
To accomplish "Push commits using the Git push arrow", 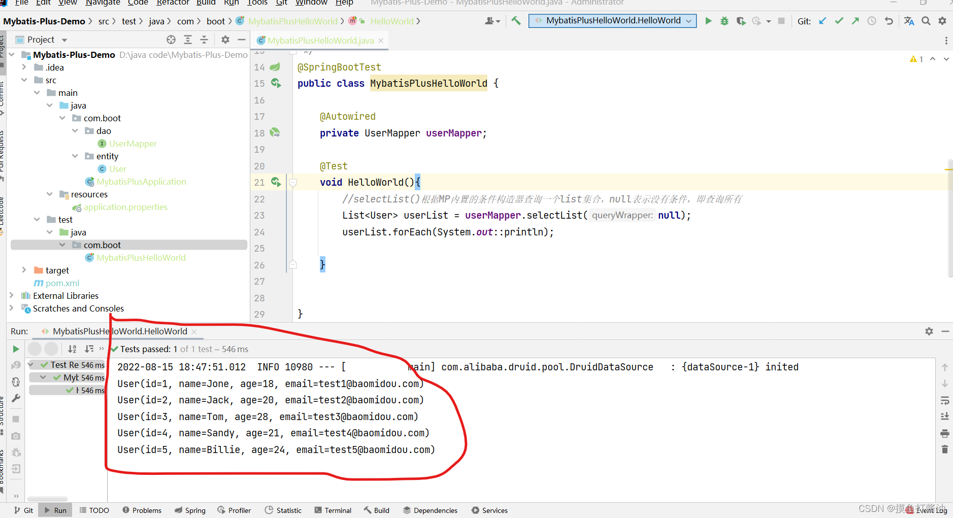I will click(856, 21).
